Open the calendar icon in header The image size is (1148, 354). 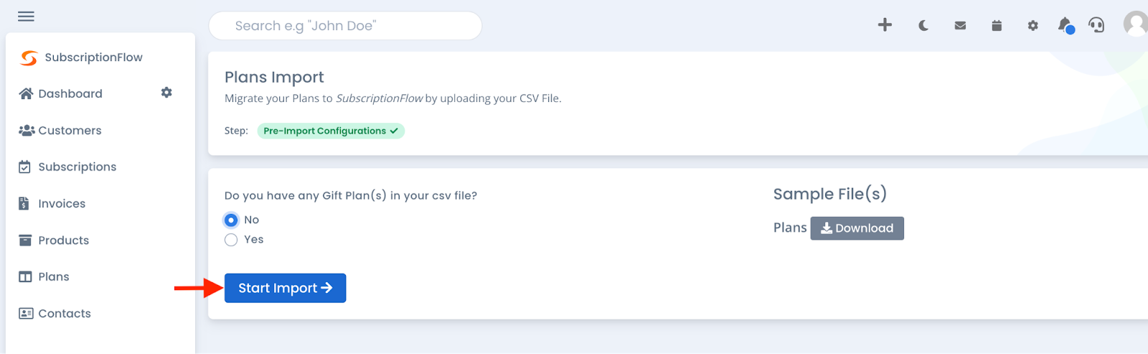point(997,26)
